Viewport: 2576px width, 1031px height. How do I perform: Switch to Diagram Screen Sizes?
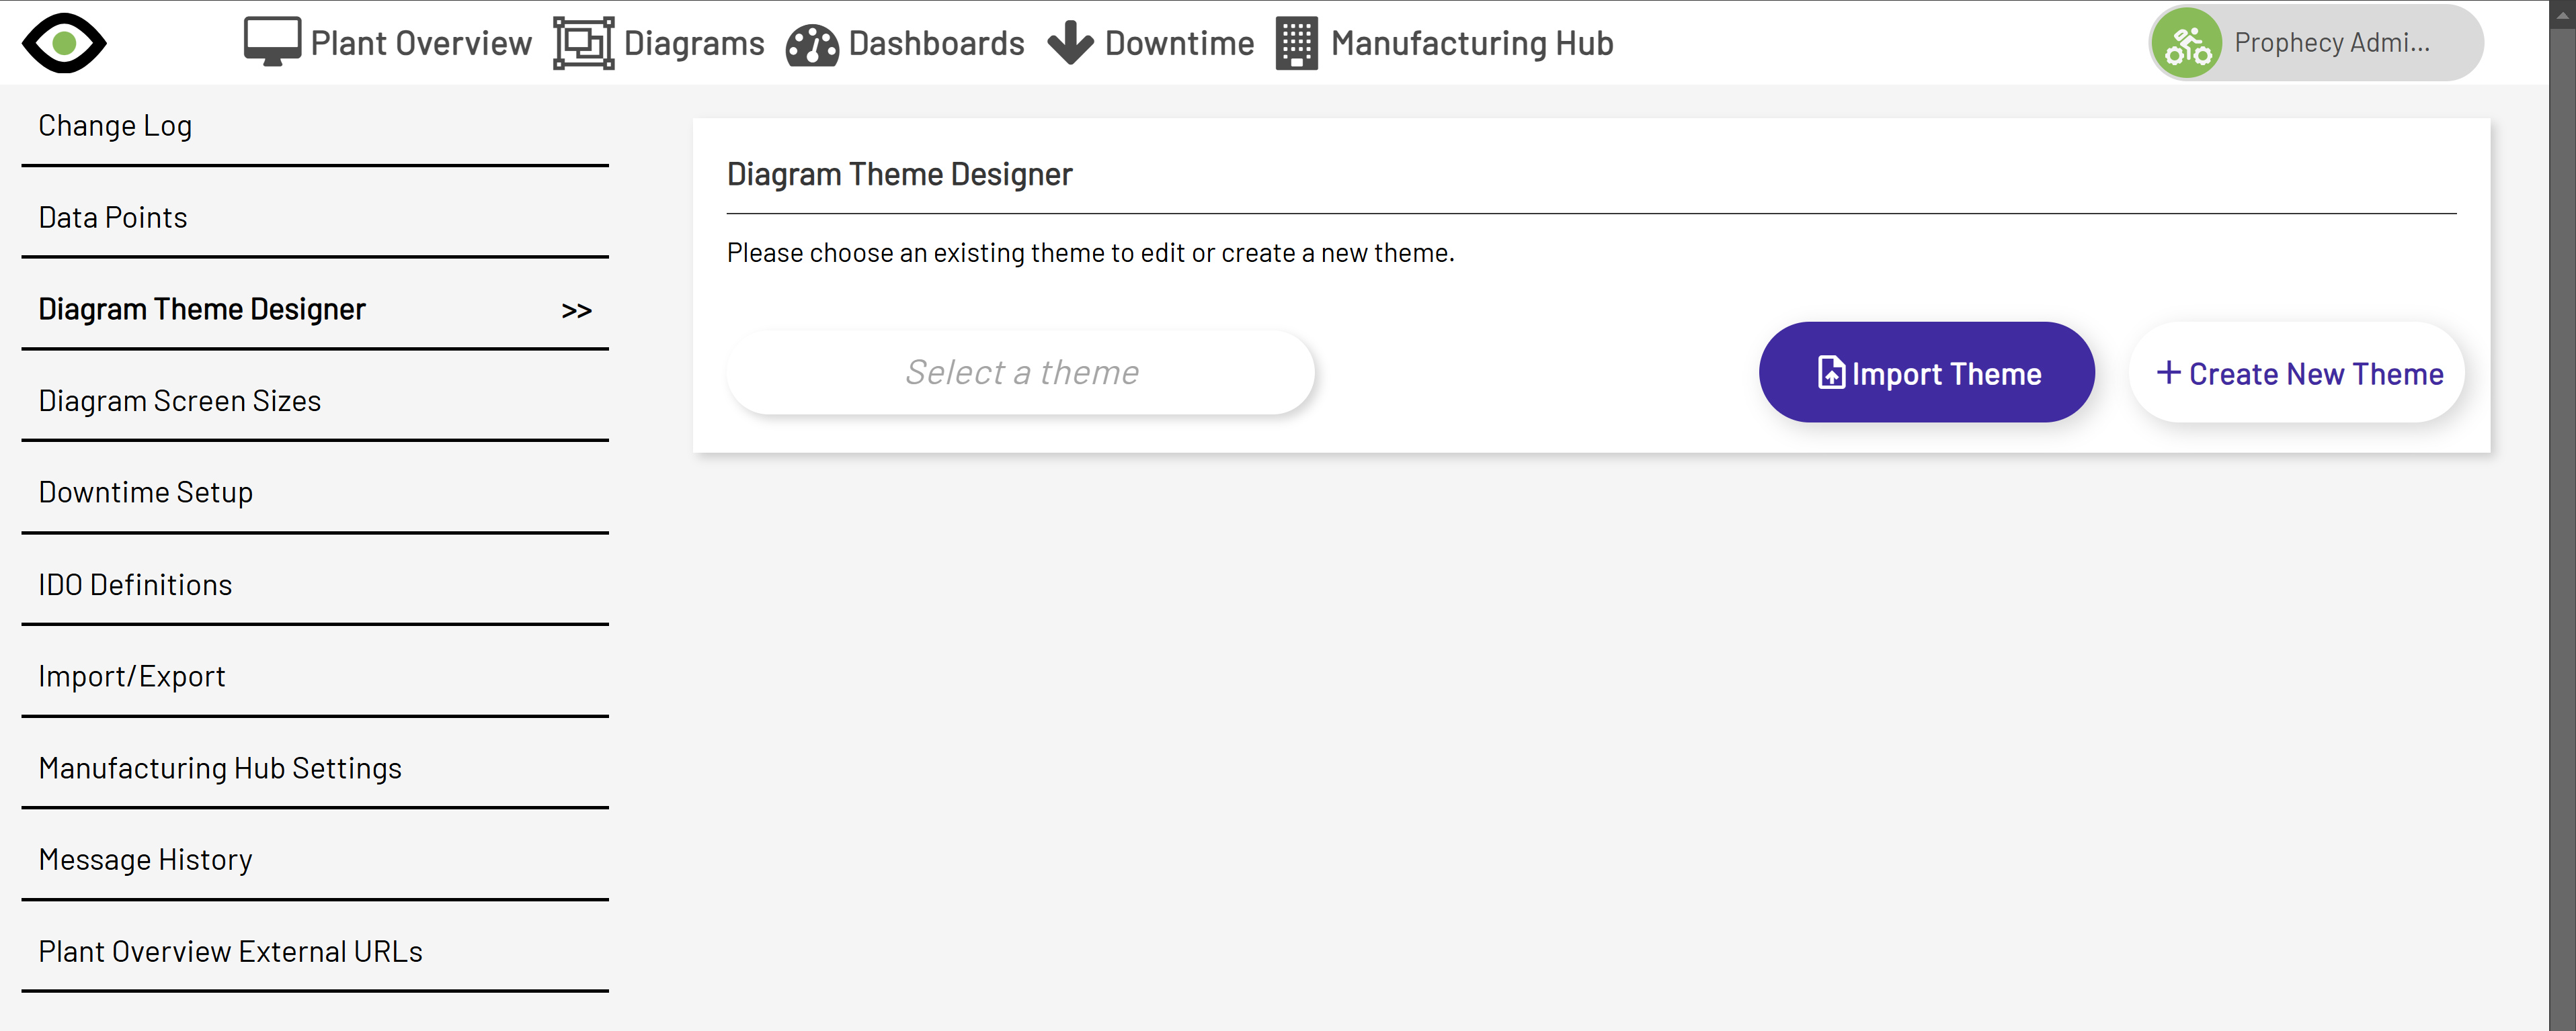[179, 400]
